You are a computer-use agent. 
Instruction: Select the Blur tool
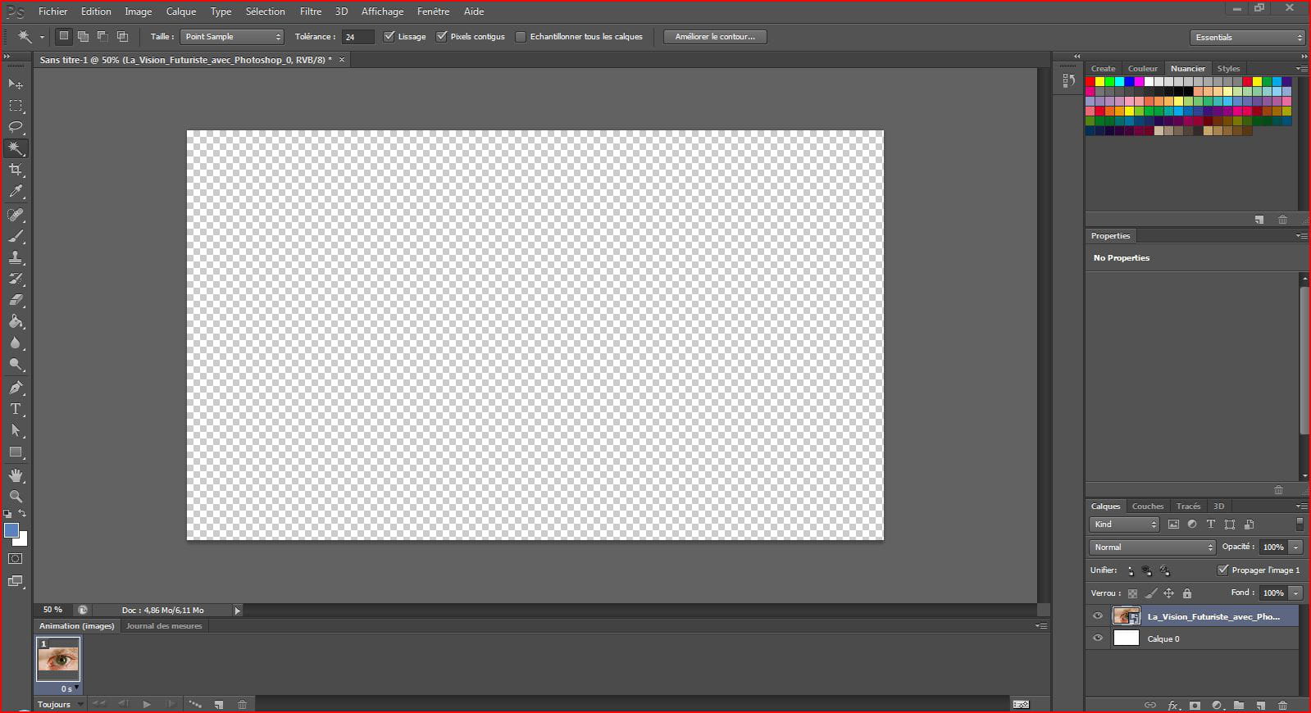[16, 343]
